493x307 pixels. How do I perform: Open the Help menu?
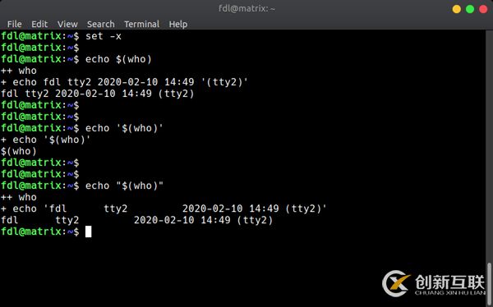(x=178, y=24)
